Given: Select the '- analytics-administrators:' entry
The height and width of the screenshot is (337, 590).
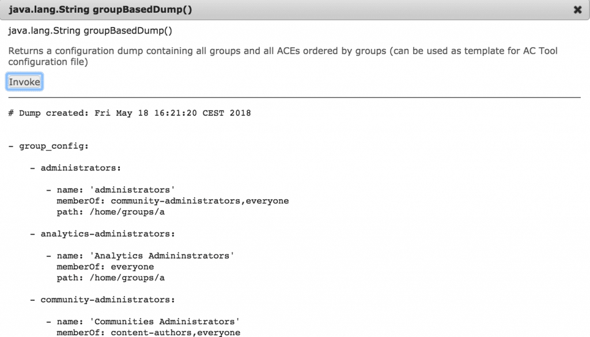Looking at the screenshot, I should pos(103,234).
